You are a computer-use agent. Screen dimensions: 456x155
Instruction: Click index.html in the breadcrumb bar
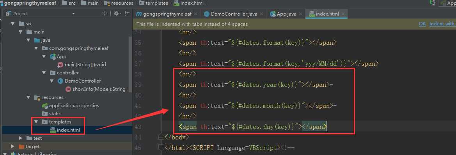tap(192, 3)
